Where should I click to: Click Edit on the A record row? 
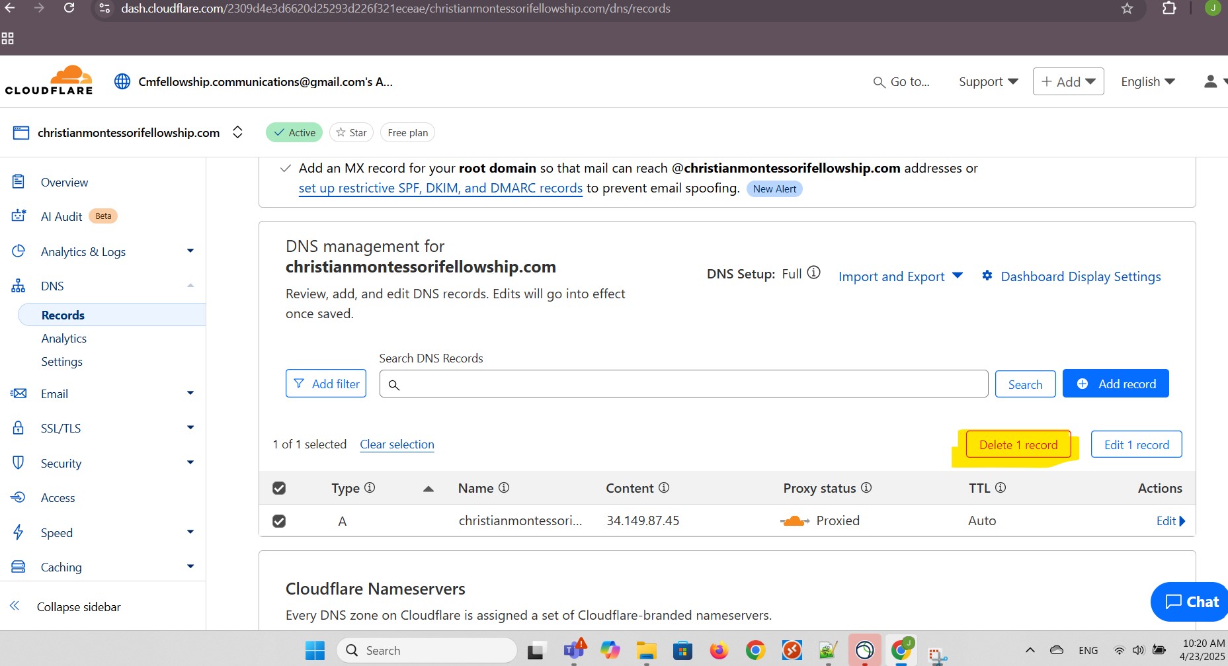(1170, 521)
